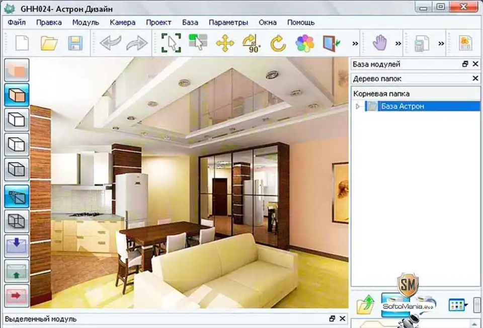
Task: Show more tools after the hand icon
Action: [x=398, y=43]
